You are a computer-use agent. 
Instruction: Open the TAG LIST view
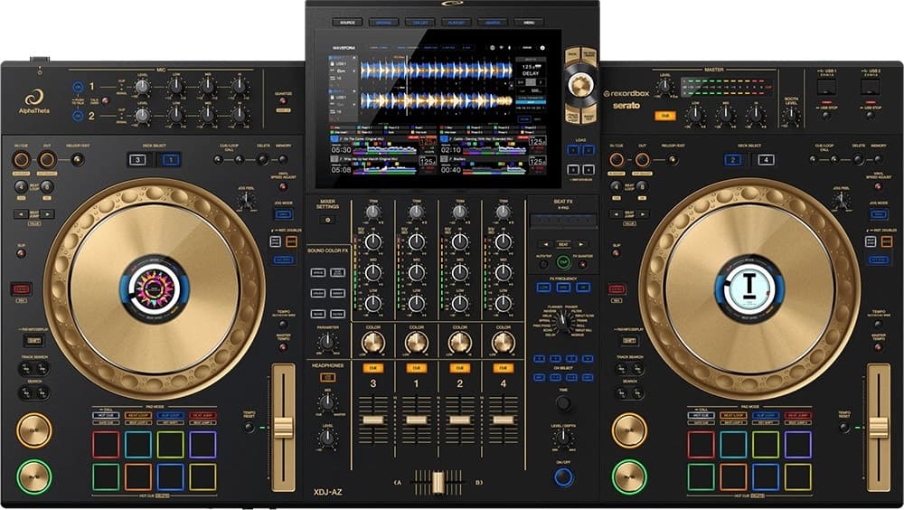(419, 23)
